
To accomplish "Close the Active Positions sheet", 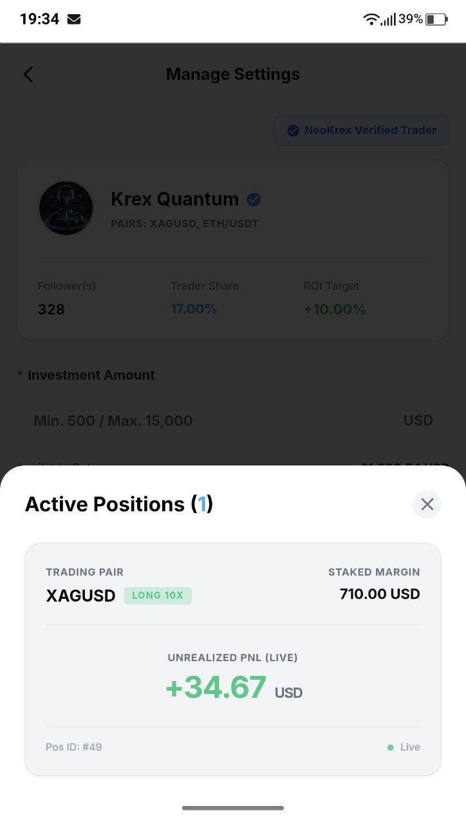I will click(x=427, y=504).
